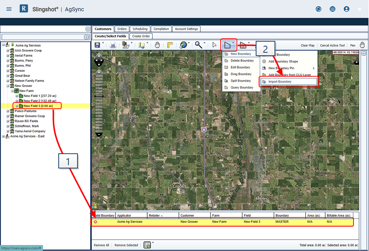Open the New Boundary Pin submenu arrow
The image size is (369, 251).
pyautogui.click(x=314, y=68)
